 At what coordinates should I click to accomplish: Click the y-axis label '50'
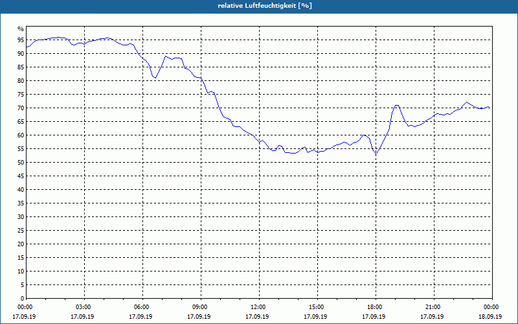coord(21,163)
